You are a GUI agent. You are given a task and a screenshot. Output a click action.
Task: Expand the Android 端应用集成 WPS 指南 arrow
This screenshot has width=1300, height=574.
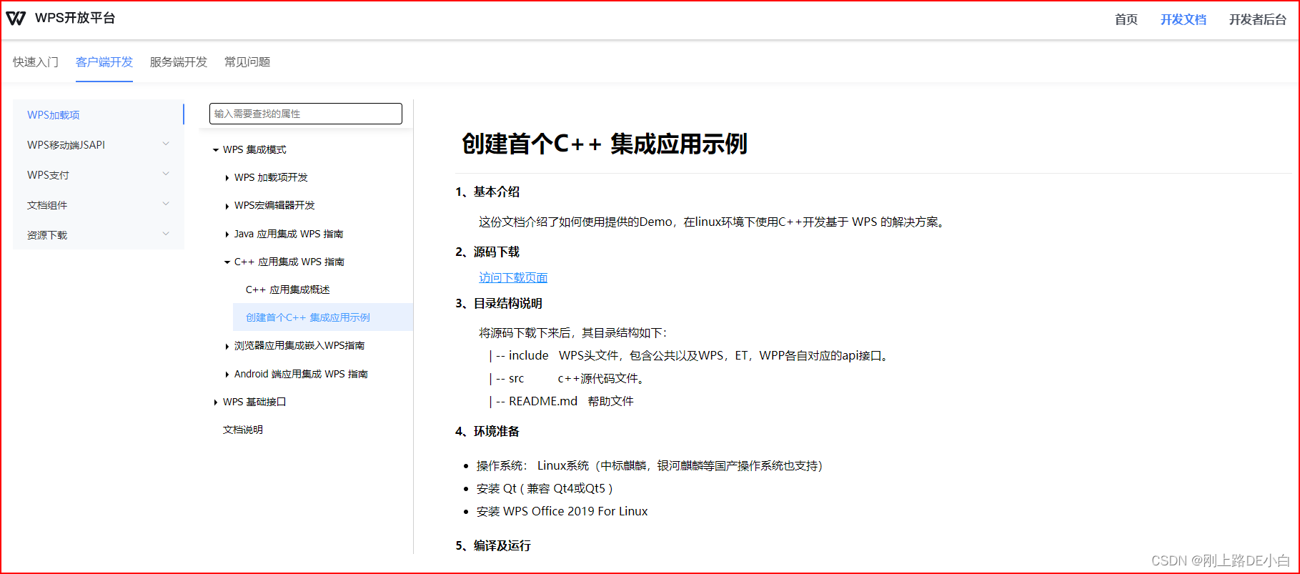[227, 375]
